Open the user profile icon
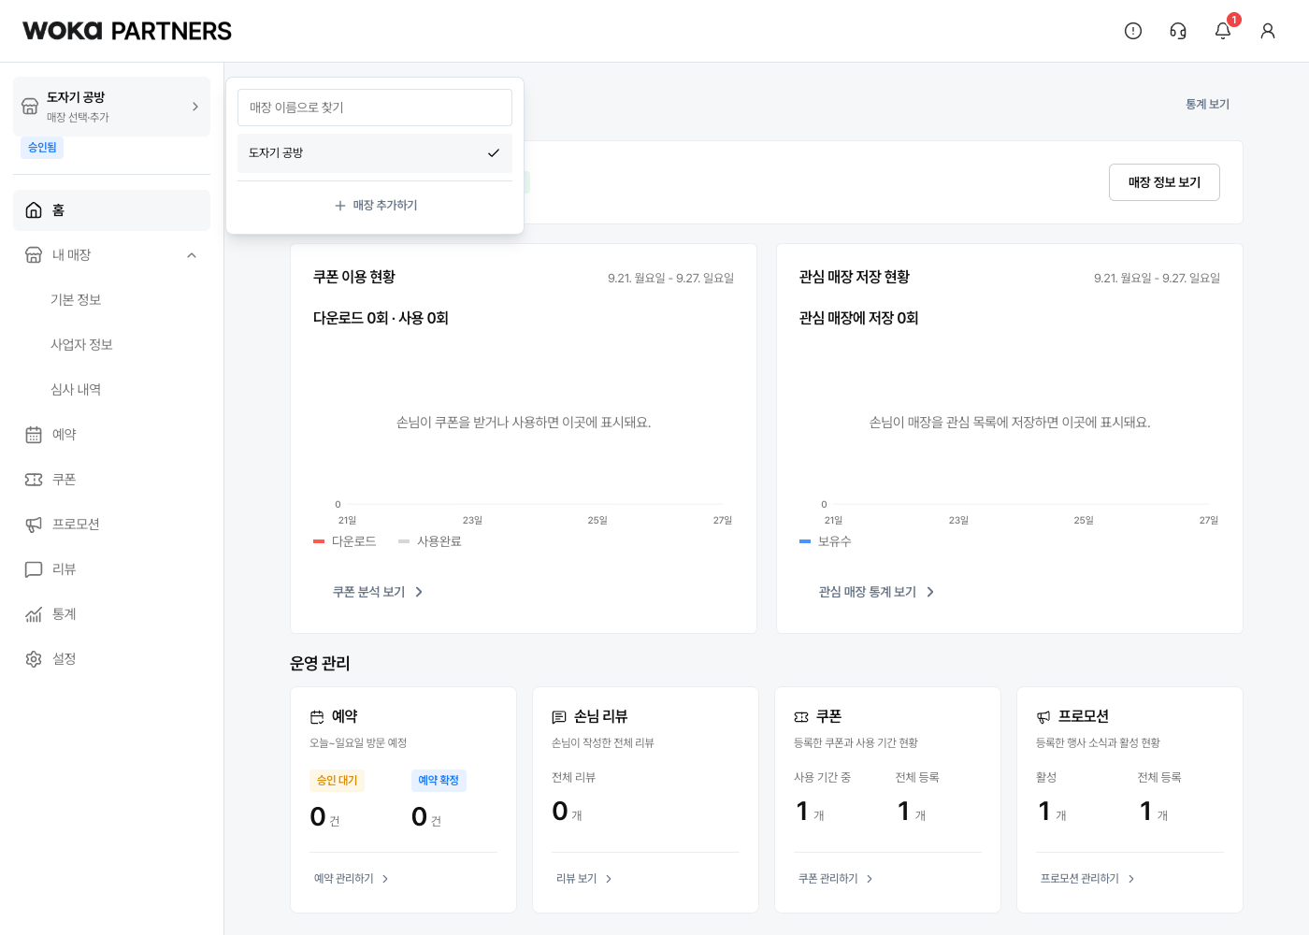This screenshot has width=1309, height=935. pyautogui.click(x=1268, y=31)
